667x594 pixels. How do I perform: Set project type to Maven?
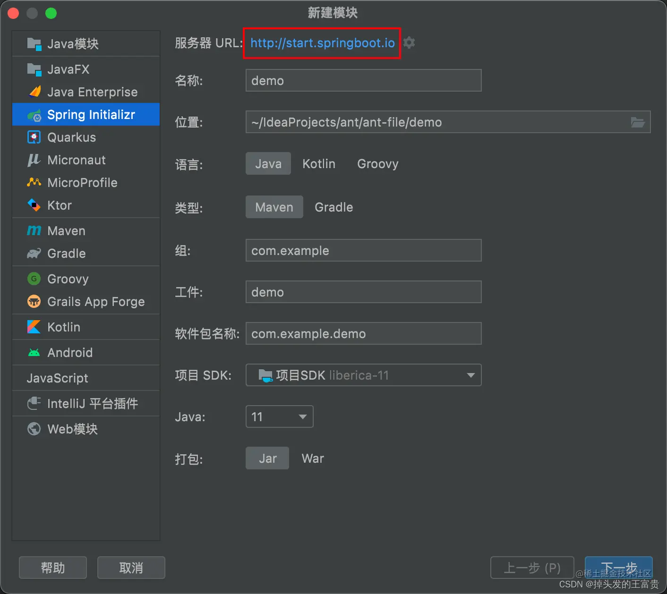(274, 207)
